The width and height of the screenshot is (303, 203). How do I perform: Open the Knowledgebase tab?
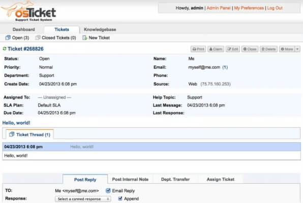click(x=100, y=29)
